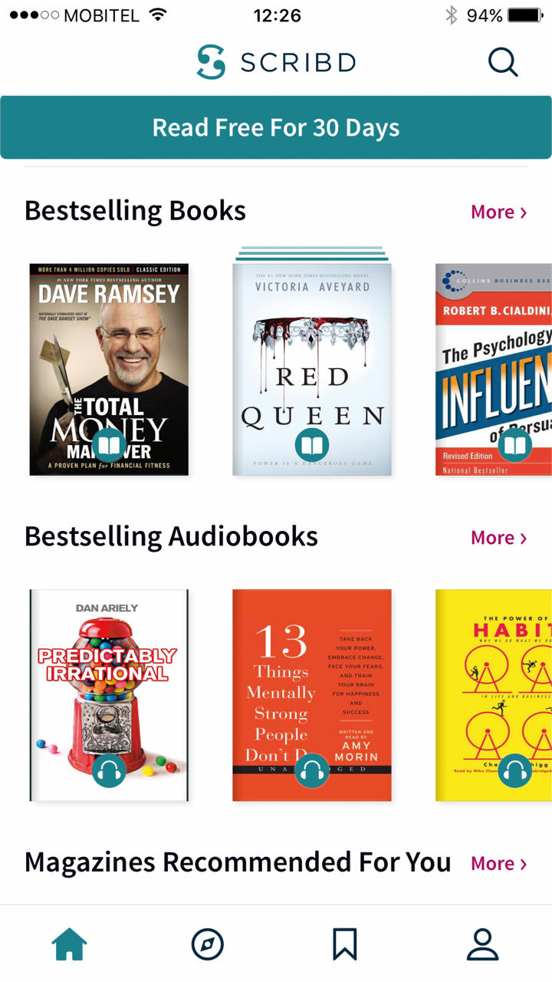Image resolution: width=552 pixels, height=982 pixels.
Task: Open the compass Browse tab
Action: click(x=207, y=944)
